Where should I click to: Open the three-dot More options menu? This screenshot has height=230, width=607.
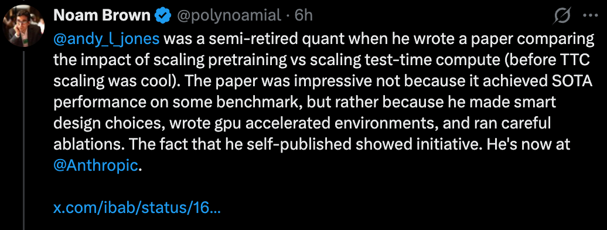pyautogui.click(x=591, y=16)
